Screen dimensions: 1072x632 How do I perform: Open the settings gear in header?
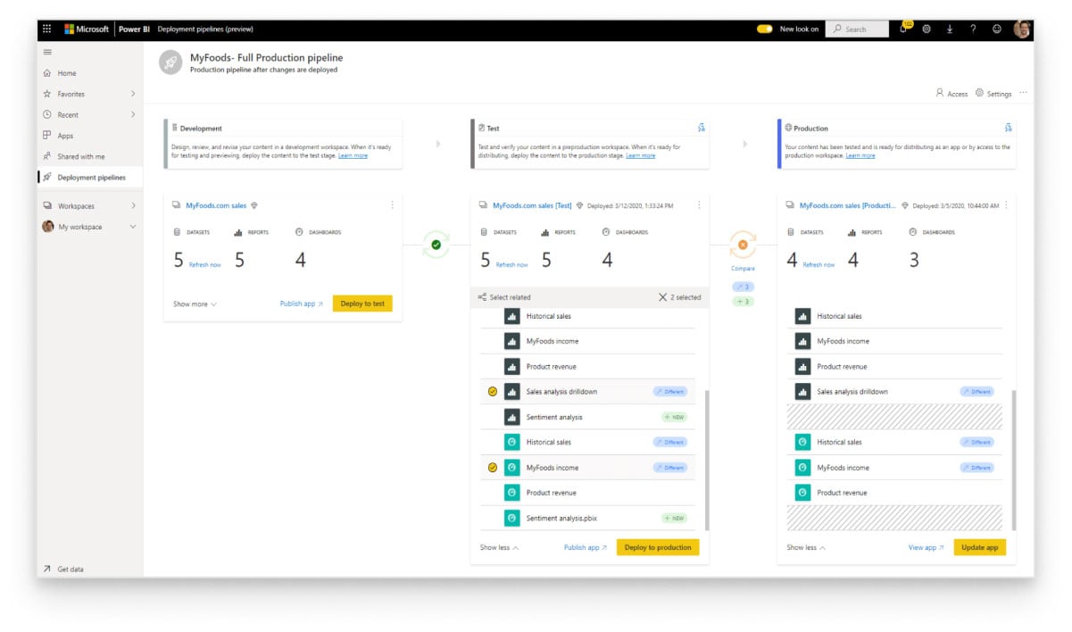pyautogui.click(x=927, y=29)
